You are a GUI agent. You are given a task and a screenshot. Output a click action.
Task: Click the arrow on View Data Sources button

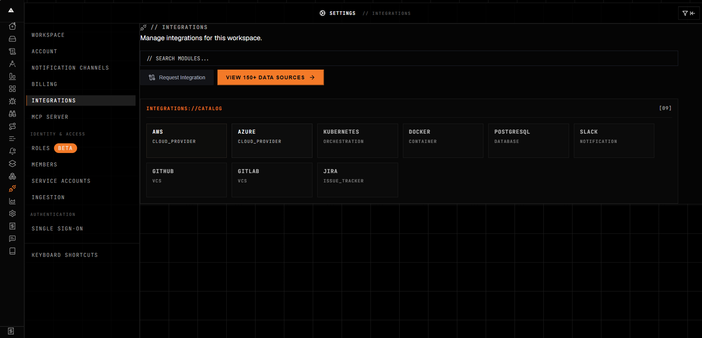coord(312,77)
